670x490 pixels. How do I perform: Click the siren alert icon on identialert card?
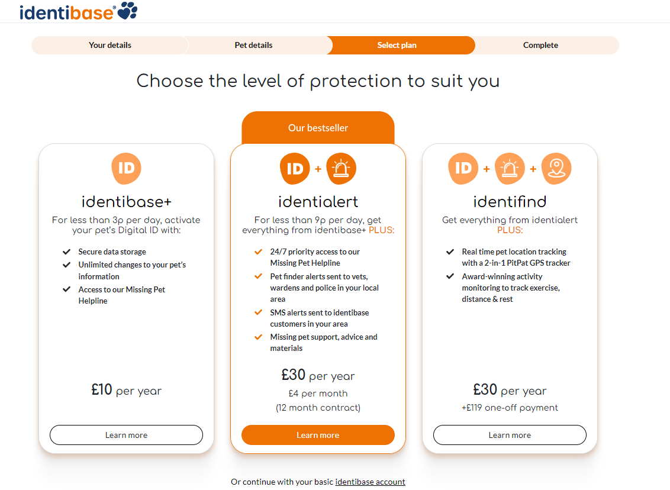pos(342,168)
